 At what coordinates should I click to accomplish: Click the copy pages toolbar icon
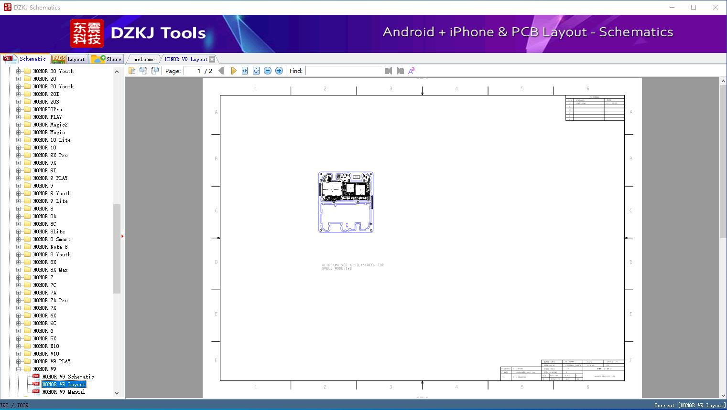[x=132, y=71]
